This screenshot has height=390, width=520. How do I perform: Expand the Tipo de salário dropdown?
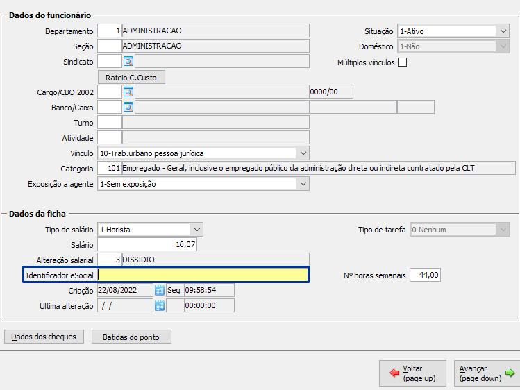(x=197, y=230)
